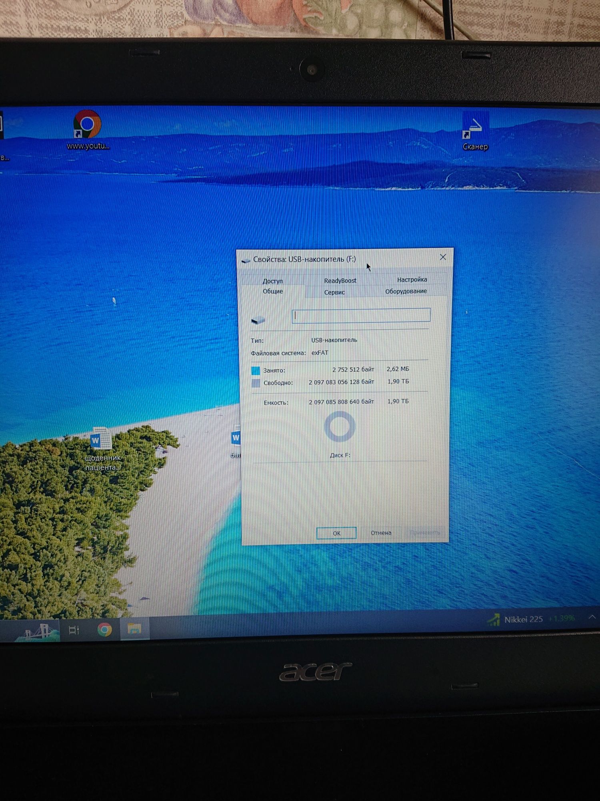Viewport: 600px width, 801px height.
Task: Click the gray Свободно color square
Action: (x=256, y=383)
